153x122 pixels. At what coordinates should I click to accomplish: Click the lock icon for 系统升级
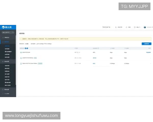pos(116,27)
